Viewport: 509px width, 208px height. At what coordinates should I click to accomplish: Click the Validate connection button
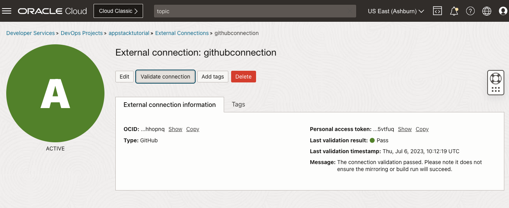pos(165,77)
